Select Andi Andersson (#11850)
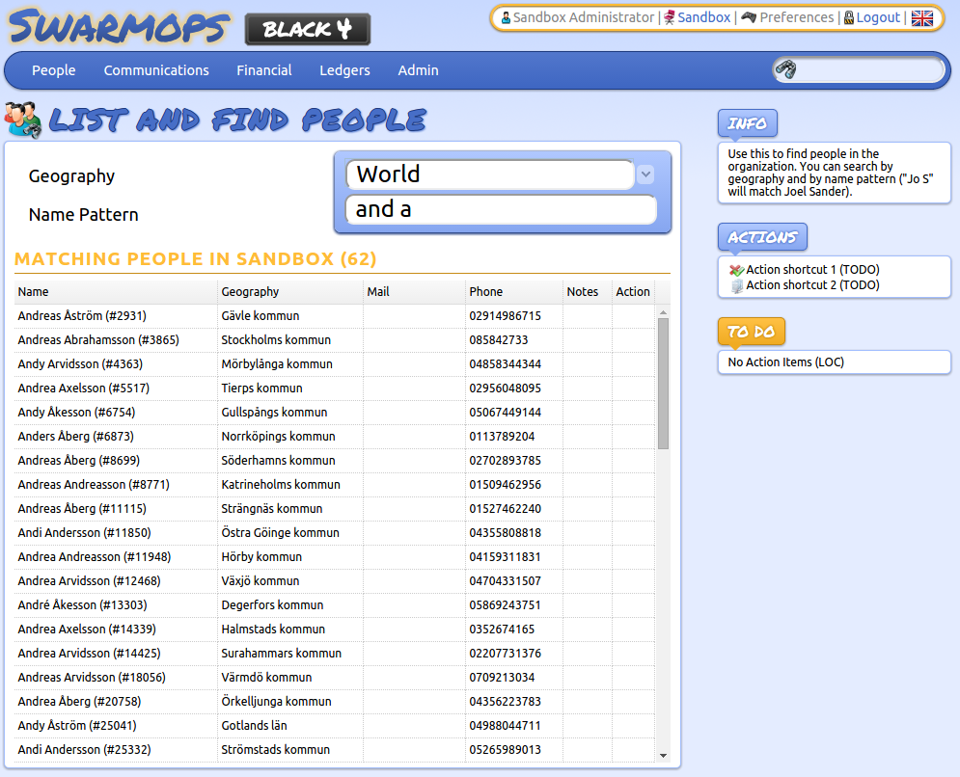The width and height of the screenshot is (960, 777). [85, 533]
